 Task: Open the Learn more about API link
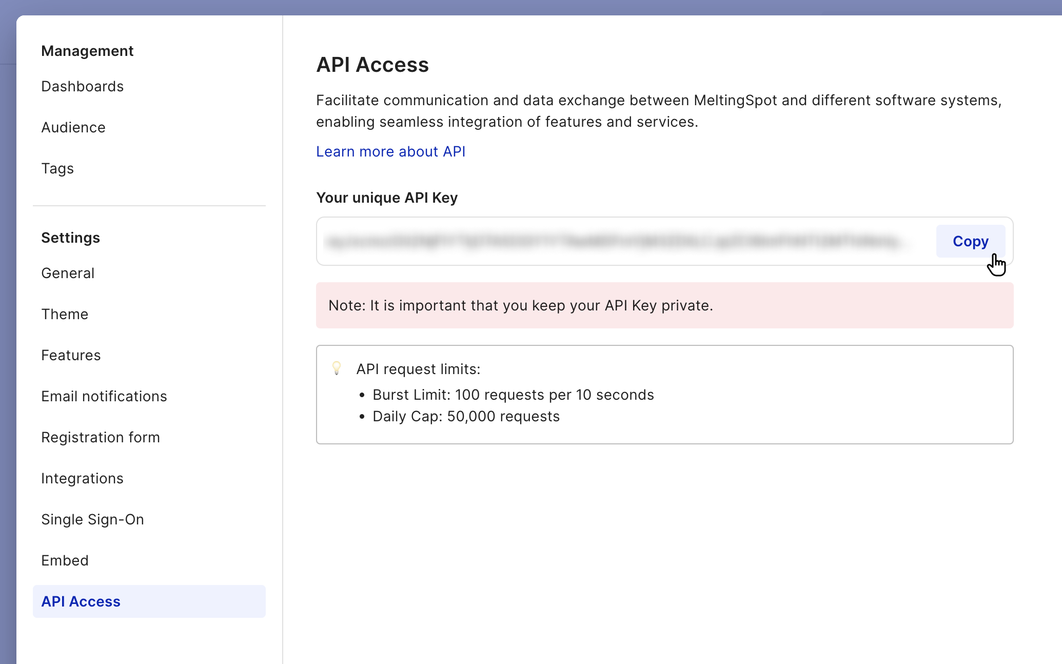tap(390, 151)
